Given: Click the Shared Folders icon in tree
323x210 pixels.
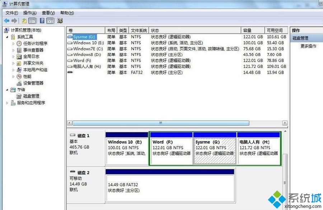Looking at the screenshot, I should [x=19, y=63].
